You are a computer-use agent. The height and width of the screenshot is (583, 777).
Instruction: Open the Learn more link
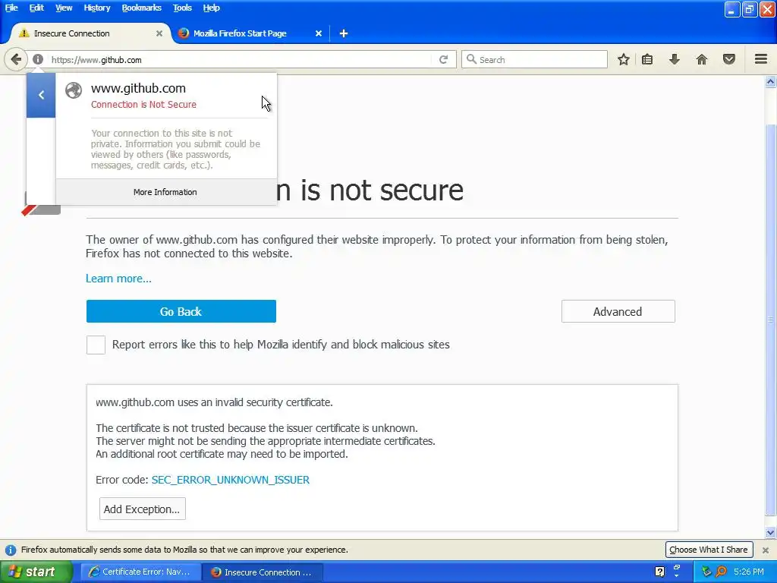[x=118, y=279]
